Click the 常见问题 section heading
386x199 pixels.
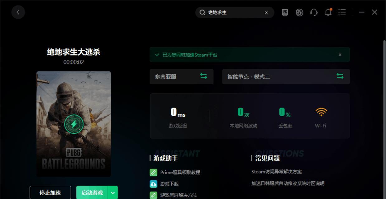click(x=267, y=158)
